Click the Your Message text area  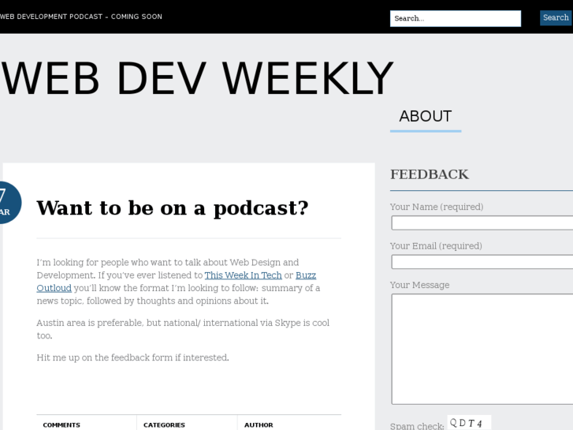pyautogui.click(x=482, y=349)
